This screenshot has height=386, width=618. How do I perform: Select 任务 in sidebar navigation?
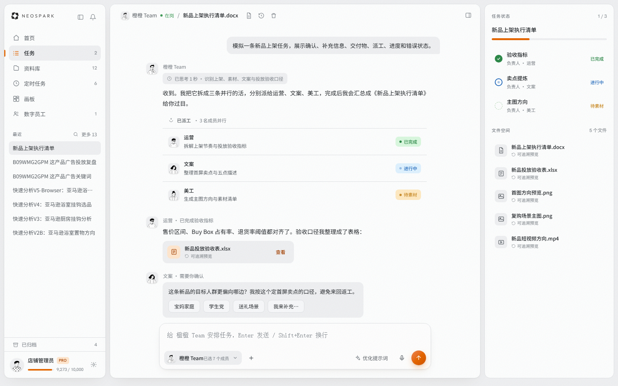coord(55,53)
